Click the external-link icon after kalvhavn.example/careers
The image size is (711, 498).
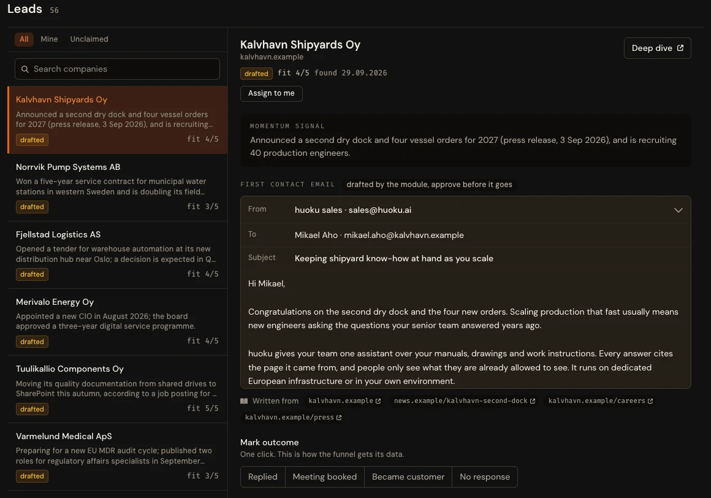click(650, 401)
